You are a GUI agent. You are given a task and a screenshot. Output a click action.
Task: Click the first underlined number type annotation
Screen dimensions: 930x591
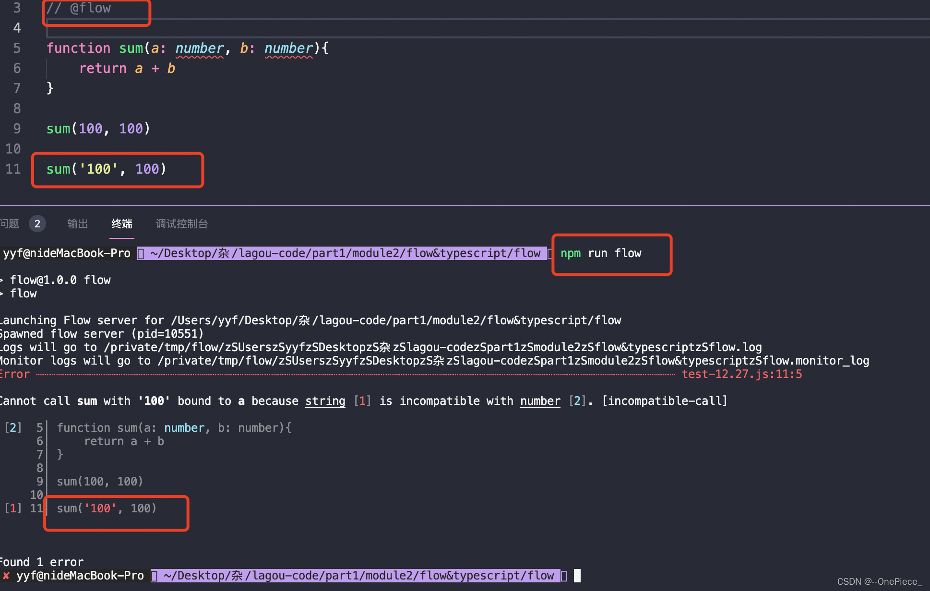(x=199, y=48)
